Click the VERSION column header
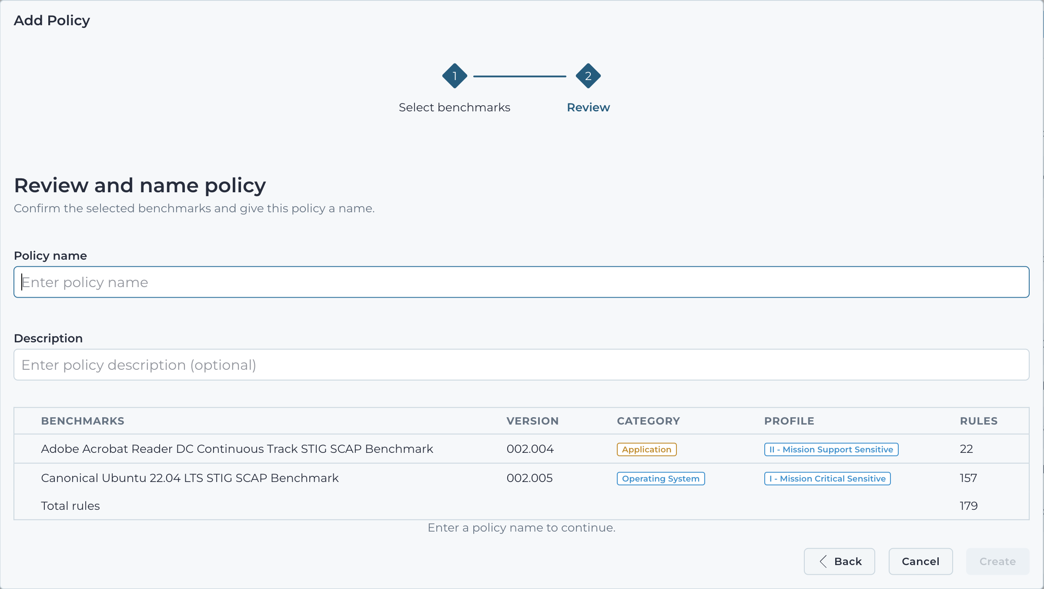 pos(532,421)
